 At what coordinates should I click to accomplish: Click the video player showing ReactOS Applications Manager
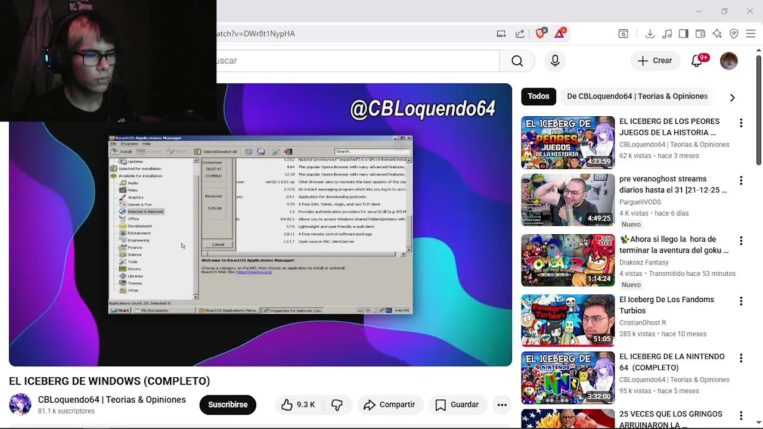pos(260,225)
